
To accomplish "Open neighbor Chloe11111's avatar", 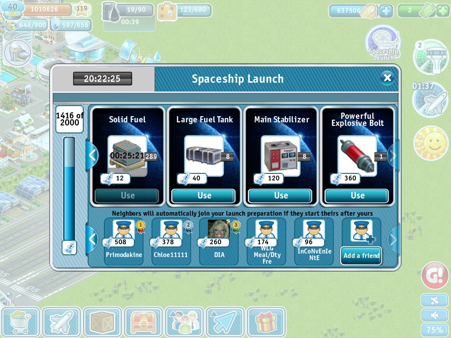I will (x=171, y=230).
